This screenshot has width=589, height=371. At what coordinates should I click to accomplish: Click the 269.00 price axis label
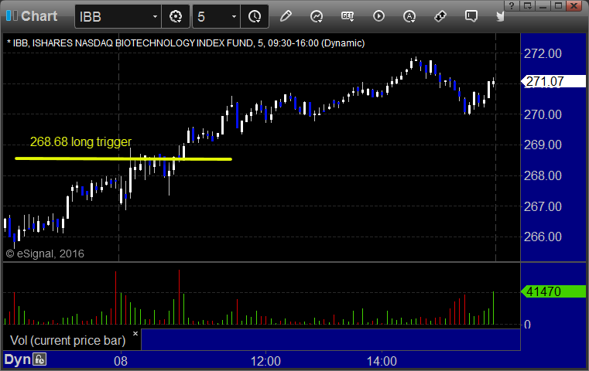tap(543, 145)
